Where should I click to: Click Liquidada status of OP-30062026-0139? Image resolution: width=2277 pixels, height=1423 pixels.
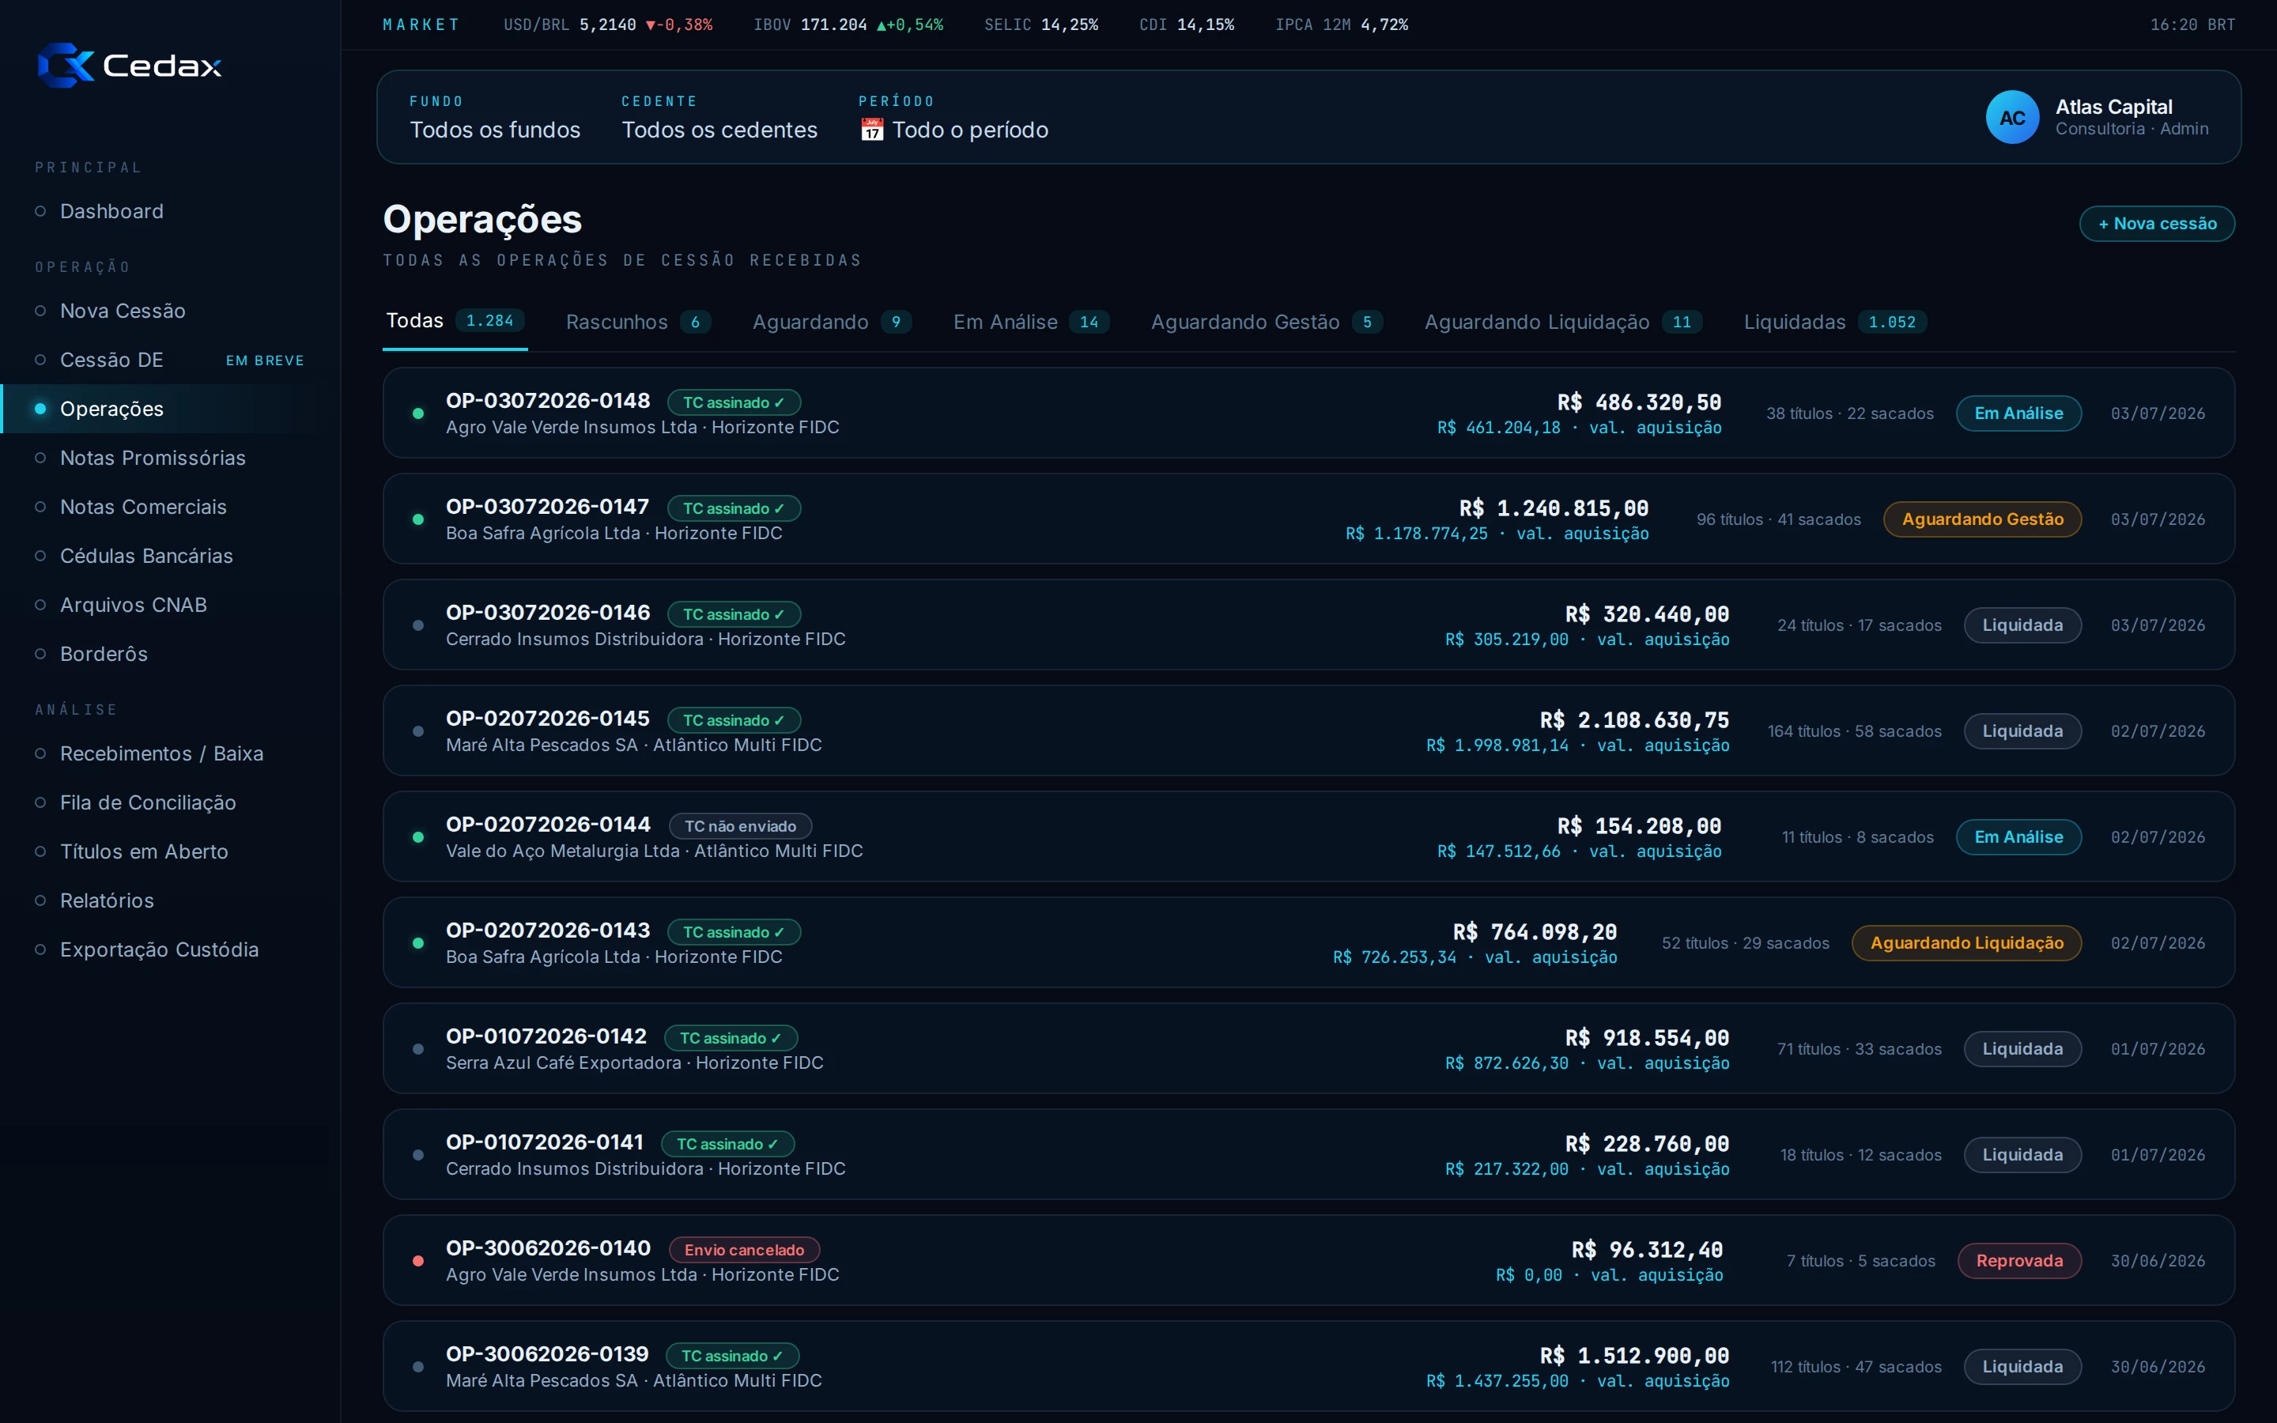click(2022, 1365)
